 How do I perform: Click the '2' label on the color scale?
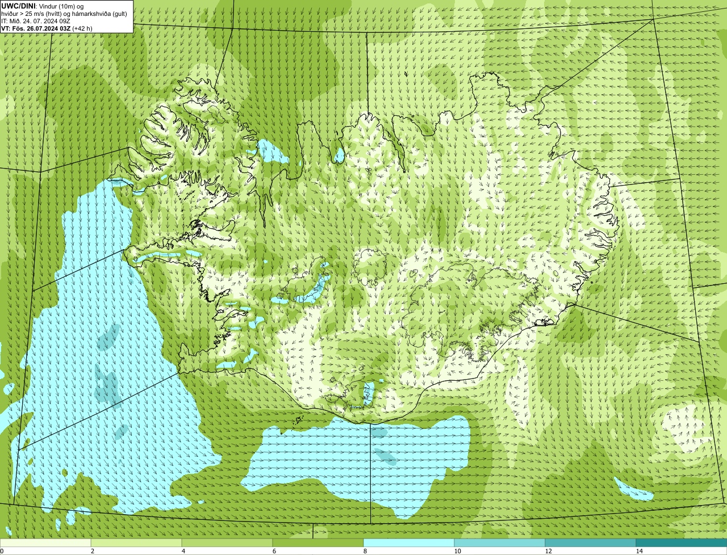click(92, 551)
